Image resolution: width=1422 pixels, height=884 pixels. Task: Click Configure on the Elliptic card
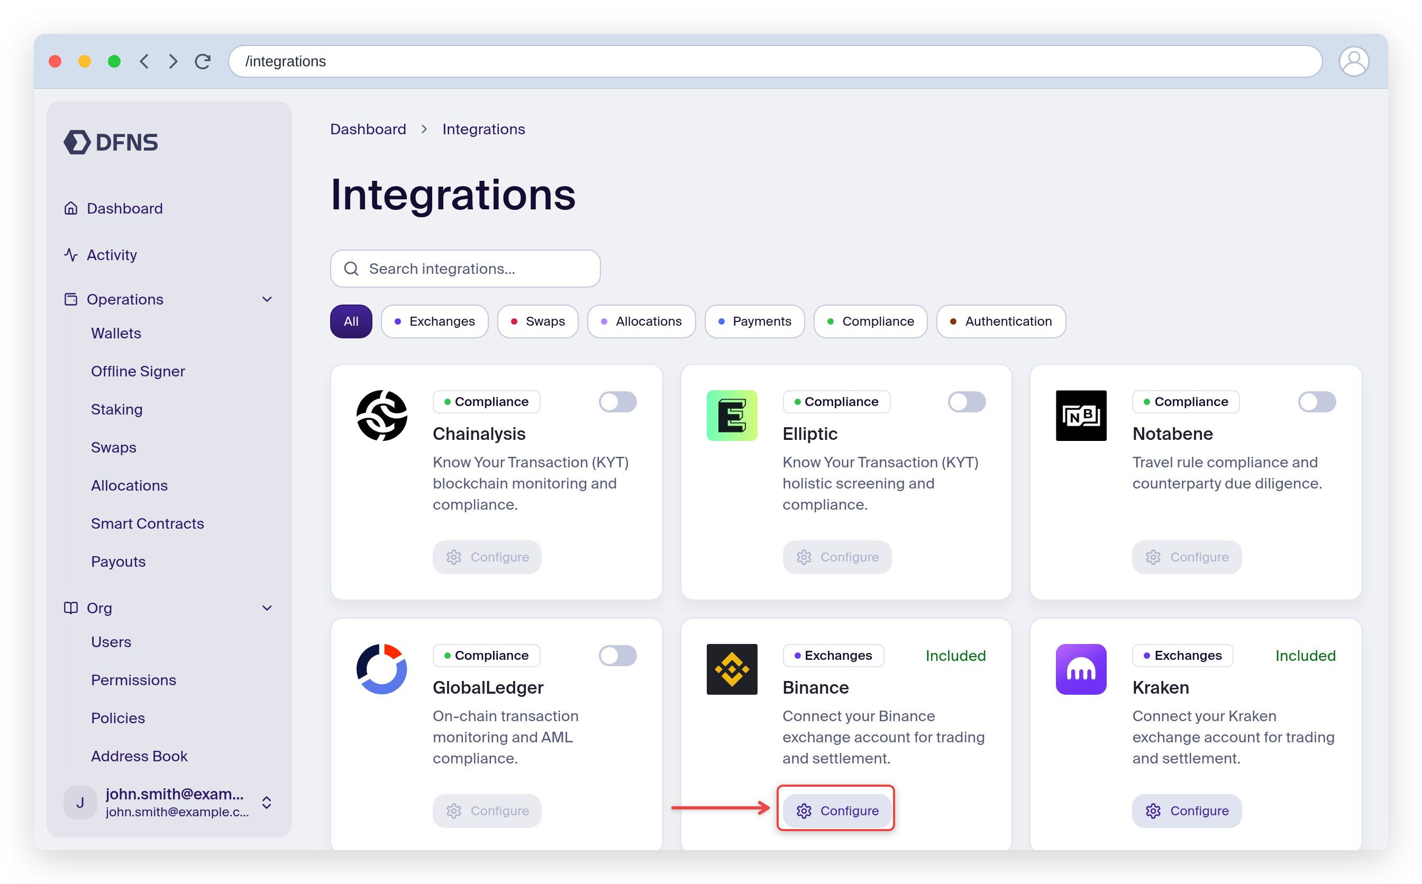[837, 557]
